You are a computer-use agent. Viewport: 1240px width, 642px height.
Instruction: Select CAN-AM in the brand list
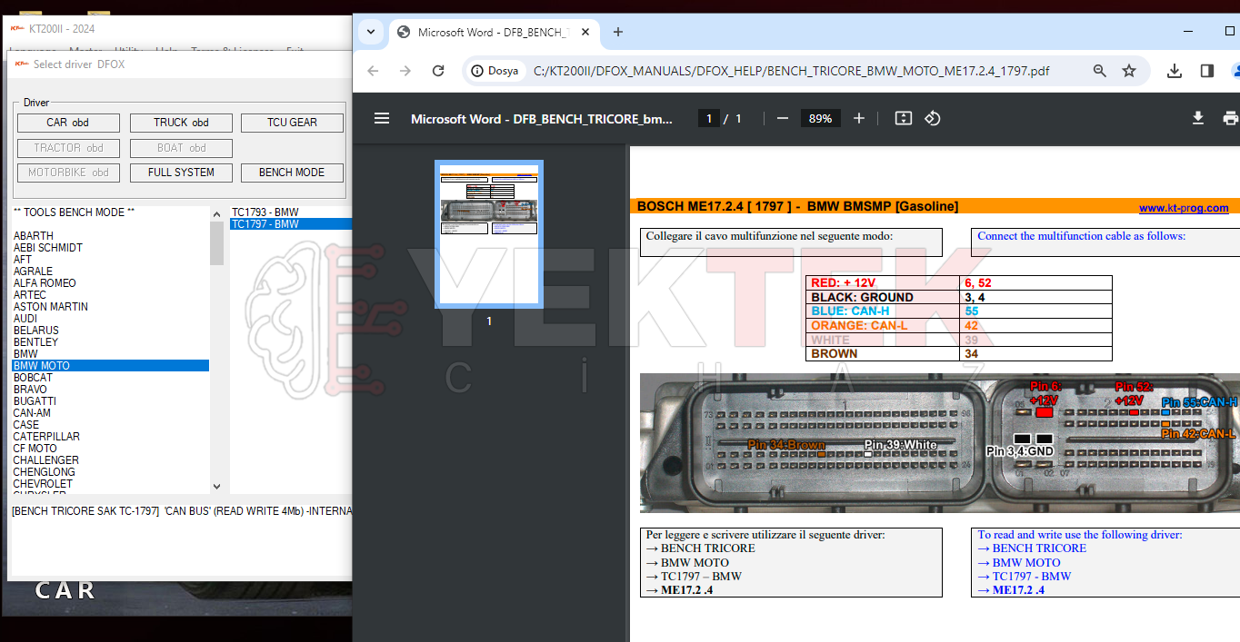point(110,413)
